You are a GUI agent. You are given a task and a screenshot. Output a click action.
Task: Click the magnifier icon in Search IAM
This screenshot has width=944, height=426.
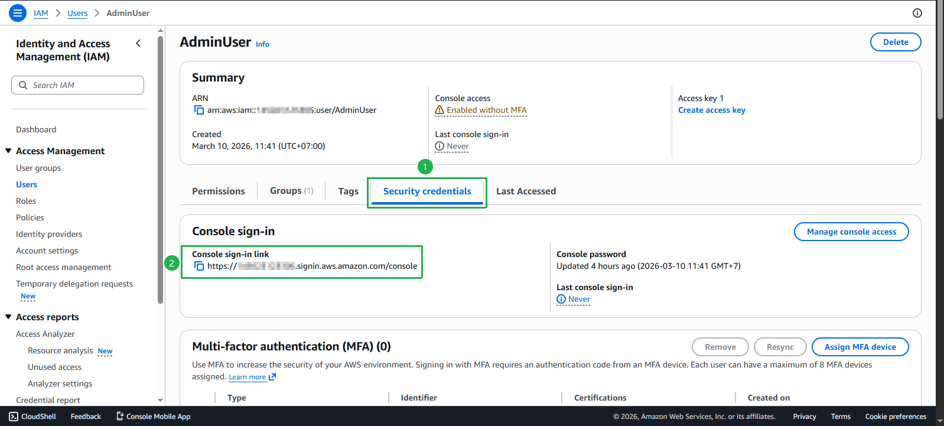[x=23, y=85]
